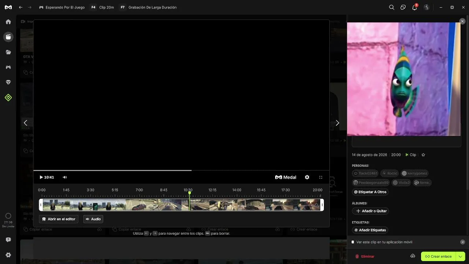This screenshot has height=264, width=469.
Task: Click Añadir Etiquetas
Action: [x=370, y=230]
